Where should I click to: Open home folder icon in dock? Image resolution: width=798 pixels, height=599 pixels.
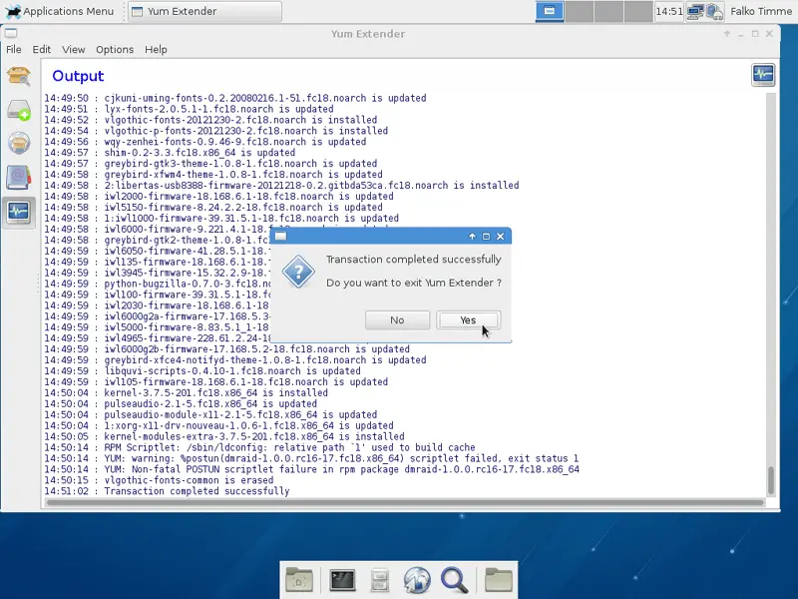tap(498, 580)
